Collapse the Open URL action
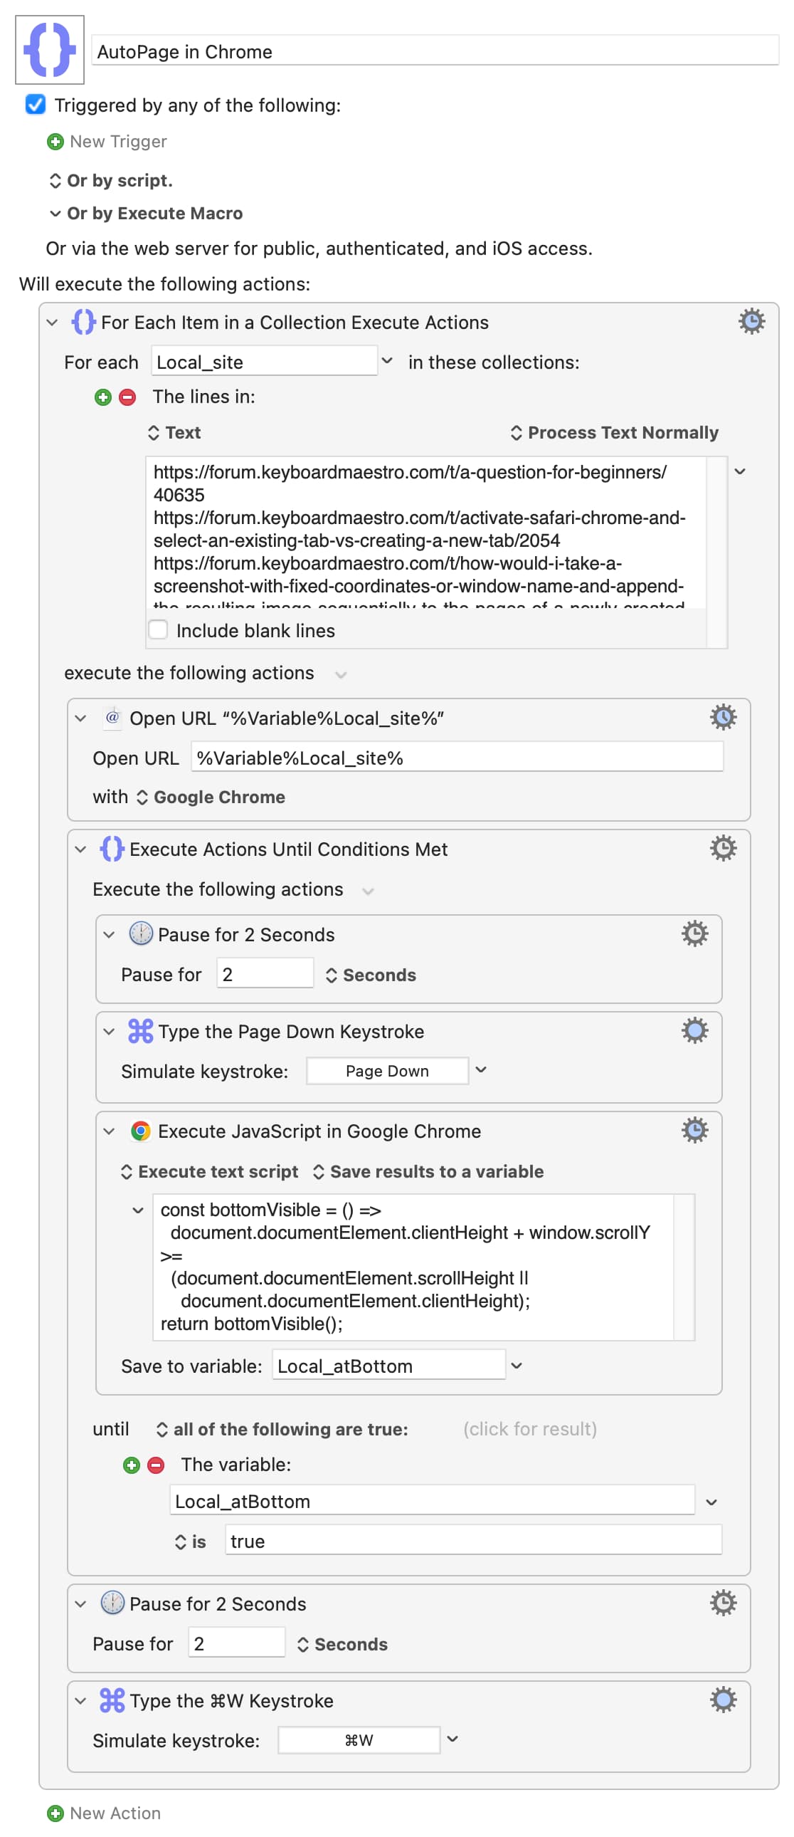Image resolution: width=794 pixels, height=1837 pixels. (x=80, y=718)
